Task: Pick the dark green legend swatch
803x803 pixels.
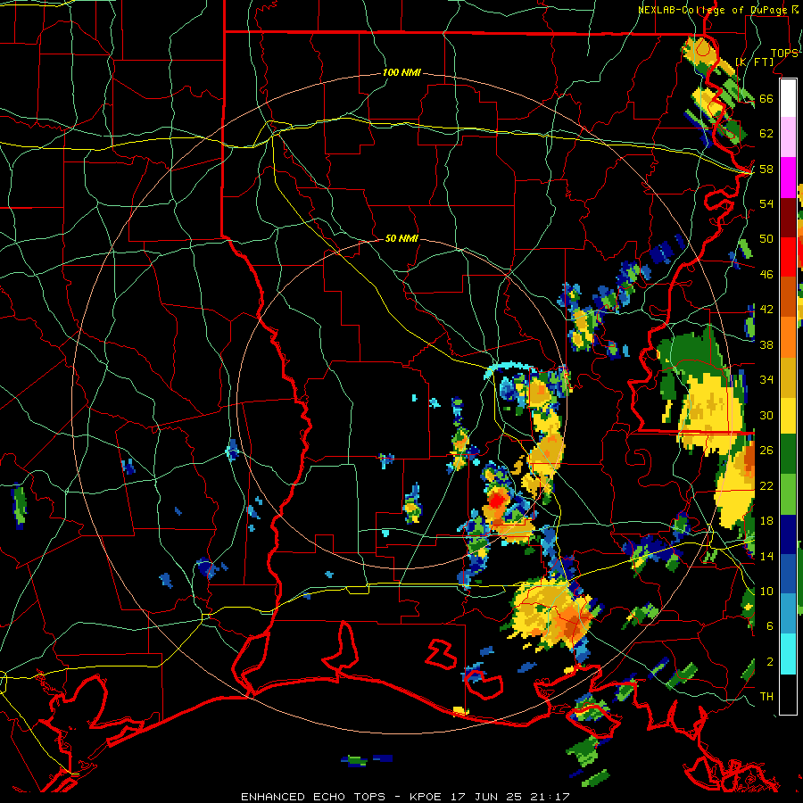Action: [788, 454]
